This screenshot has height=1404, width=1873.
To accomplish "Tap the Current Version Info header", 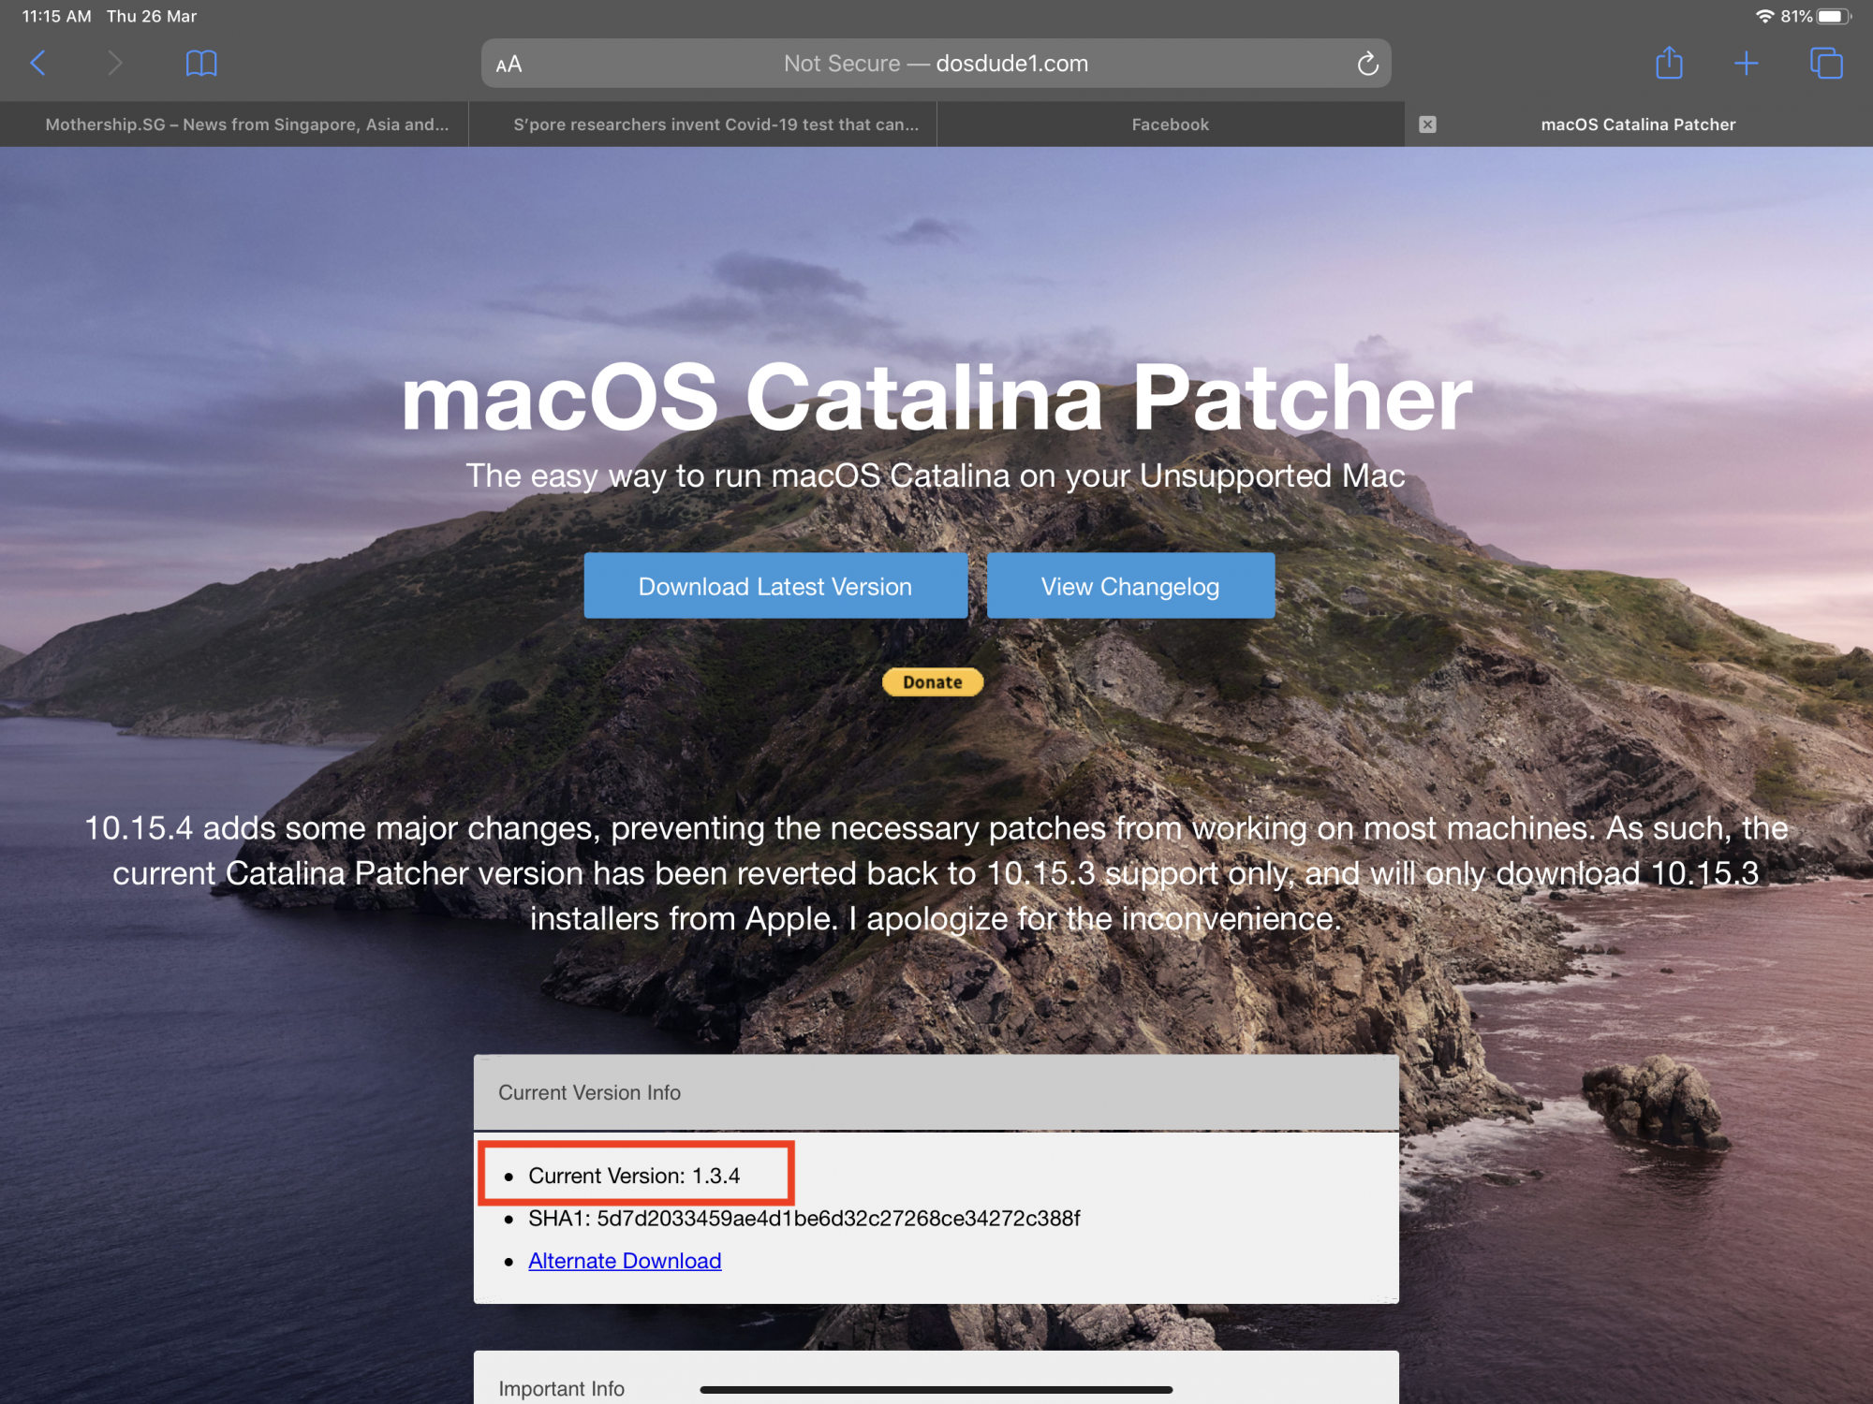I will [x=936, y=1092].
